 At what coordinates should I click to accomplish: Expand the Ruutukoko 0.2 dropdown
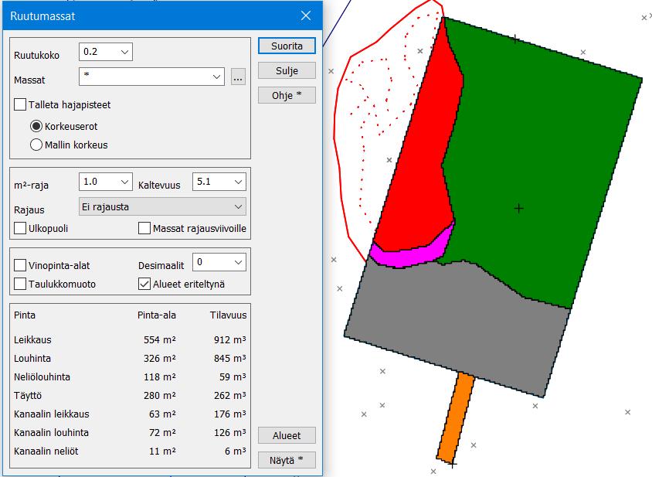point(124,52)
